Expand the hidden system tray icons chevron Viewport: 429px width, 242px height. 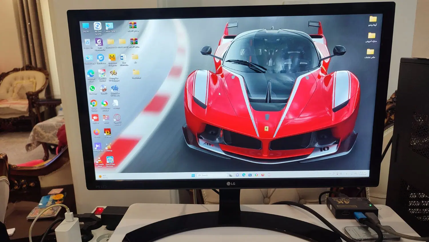coord(330,174)
